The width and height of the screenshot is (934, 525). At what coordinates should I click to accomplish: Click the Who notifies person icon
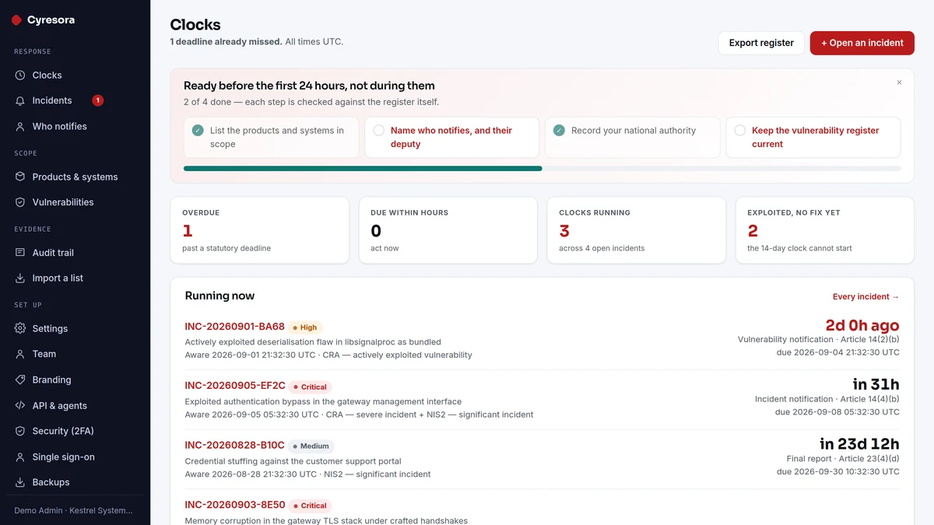click(x=20, y=126)
